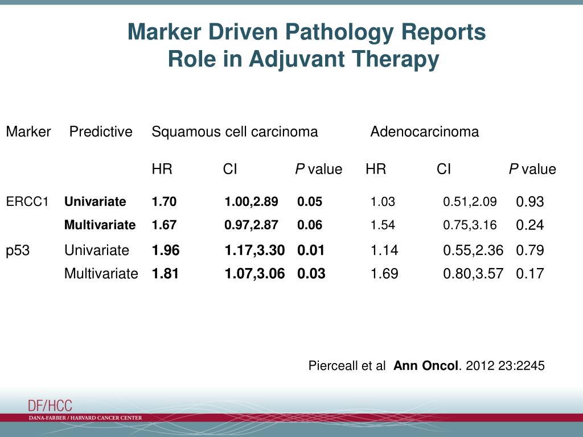Click the P value 0.03
The image size is (583, 437).
point(311,274)
